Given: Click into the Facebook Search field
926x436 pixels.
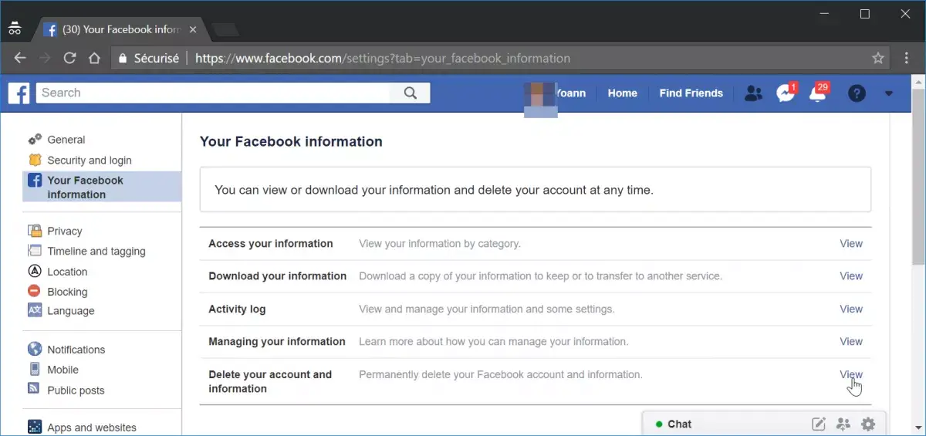Looking at the screenshot, I should 214,93.
